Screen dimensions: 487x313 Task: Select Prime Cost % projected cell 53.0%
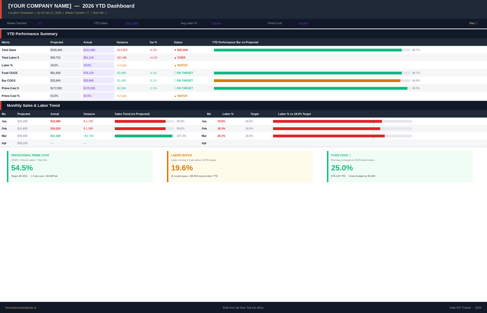tap(65, 96)
